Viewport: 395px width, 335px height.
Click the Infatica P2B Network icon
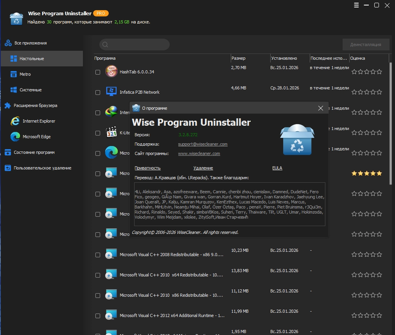(x=111, y=91)
